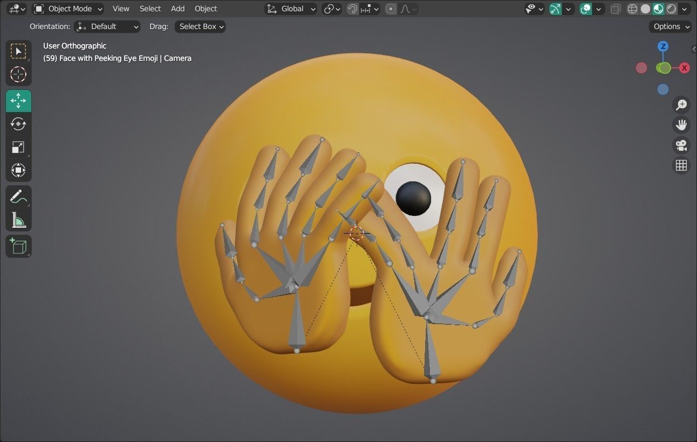Viewport: 697px width, 442px height.
Task: Open the pivot point dropdown
Action: (332, 9)
